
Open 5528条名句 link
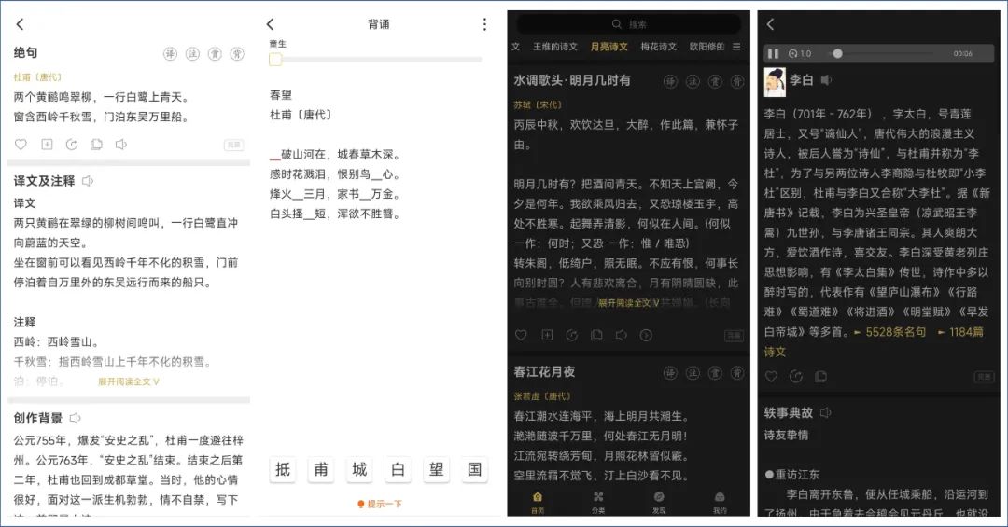pos(895,332)
